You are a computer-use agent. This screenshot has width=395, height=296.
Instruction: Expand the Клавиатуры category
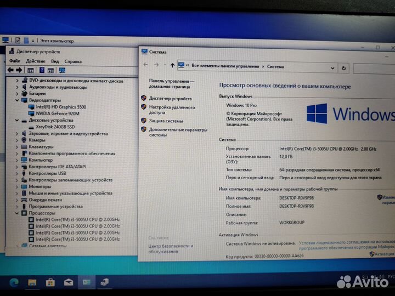point(17,147)
